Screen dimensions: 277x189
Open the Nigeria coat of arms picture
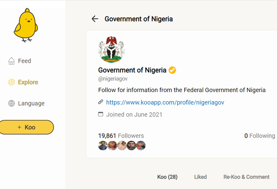pyautogui.click(x=112, y=49)
